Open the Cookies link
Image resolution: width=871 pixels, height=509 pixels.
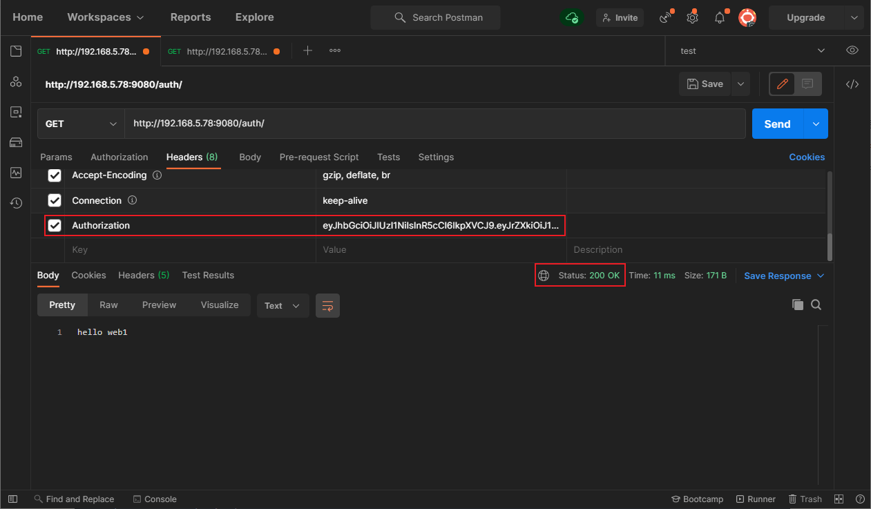[807, 157]
